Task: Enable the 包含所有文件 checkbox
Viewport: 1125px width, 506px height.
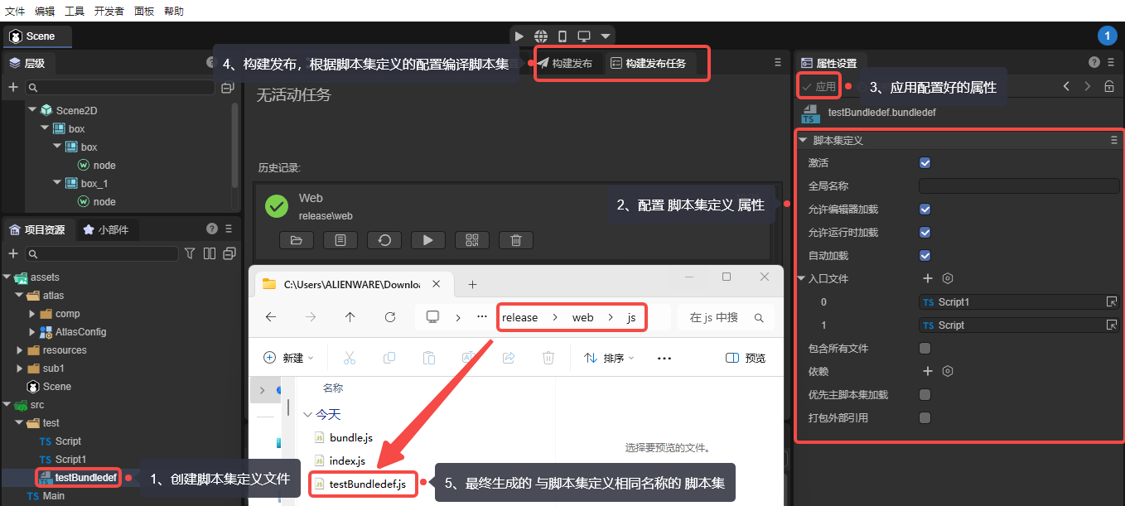Action: click(925, 349)
